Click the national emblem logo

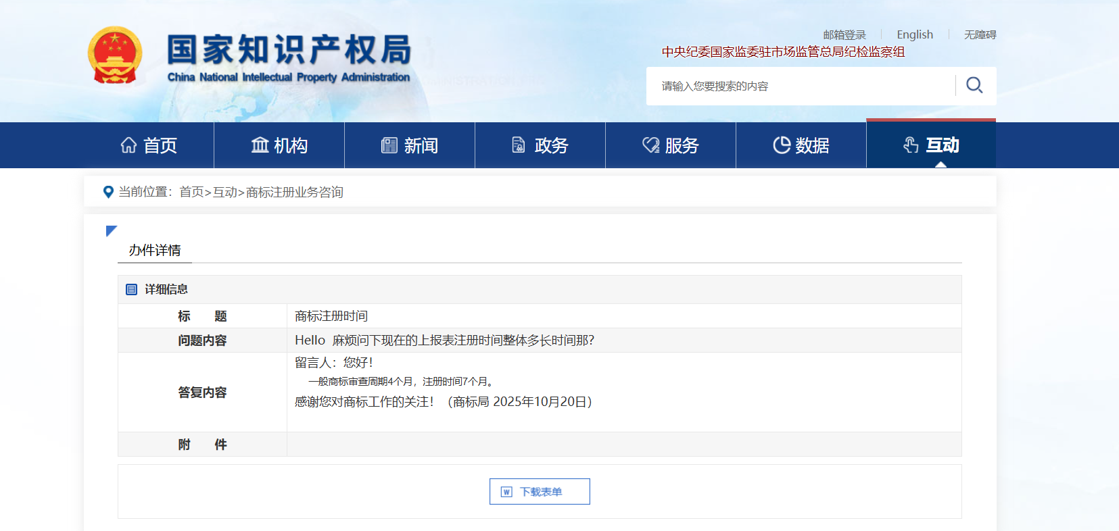115,55
